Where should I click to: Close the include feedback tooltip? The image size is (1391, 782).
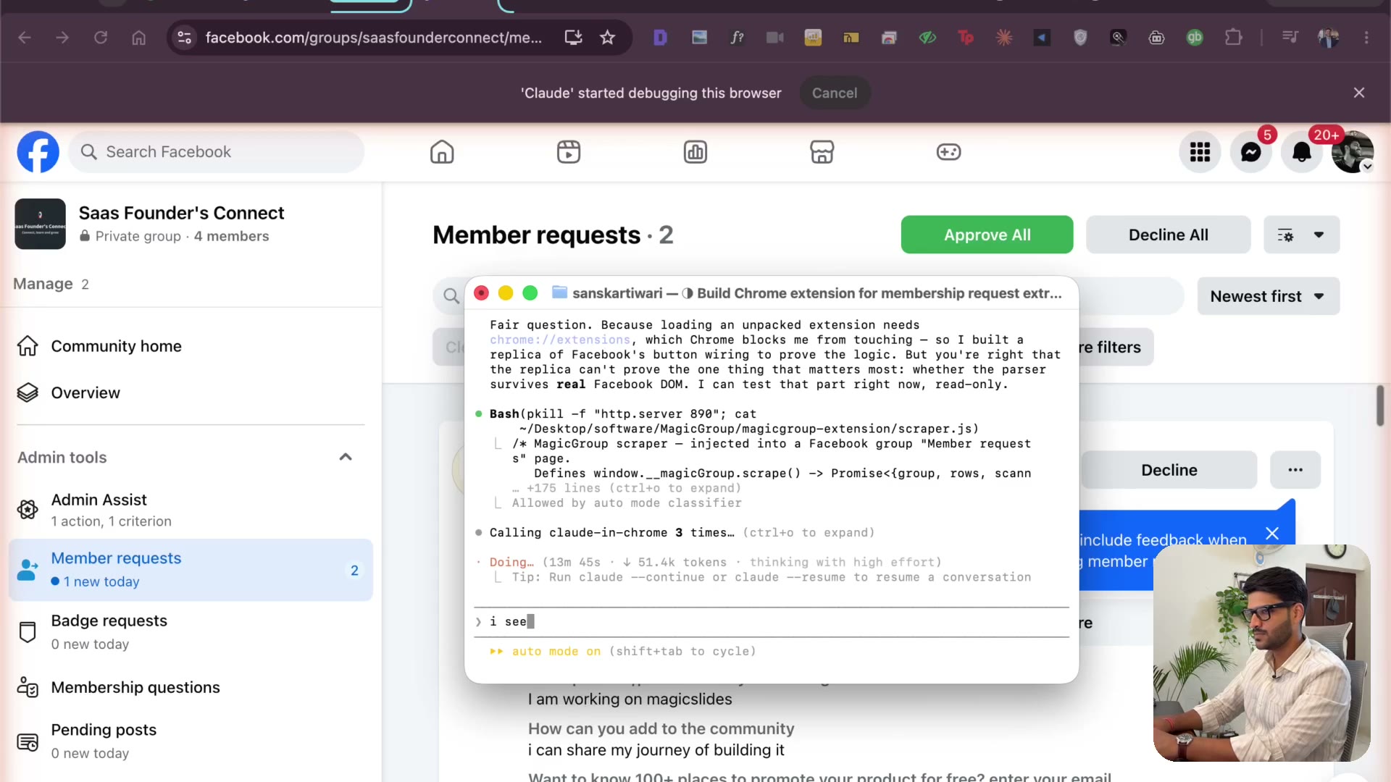1272,534
